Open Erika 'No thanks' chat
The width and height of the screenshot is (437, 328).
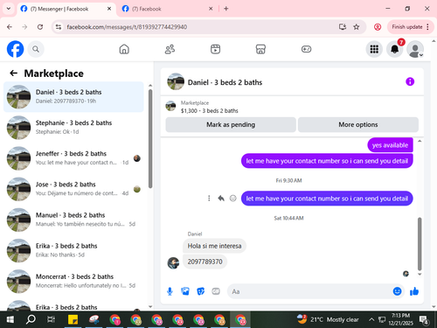73,250
